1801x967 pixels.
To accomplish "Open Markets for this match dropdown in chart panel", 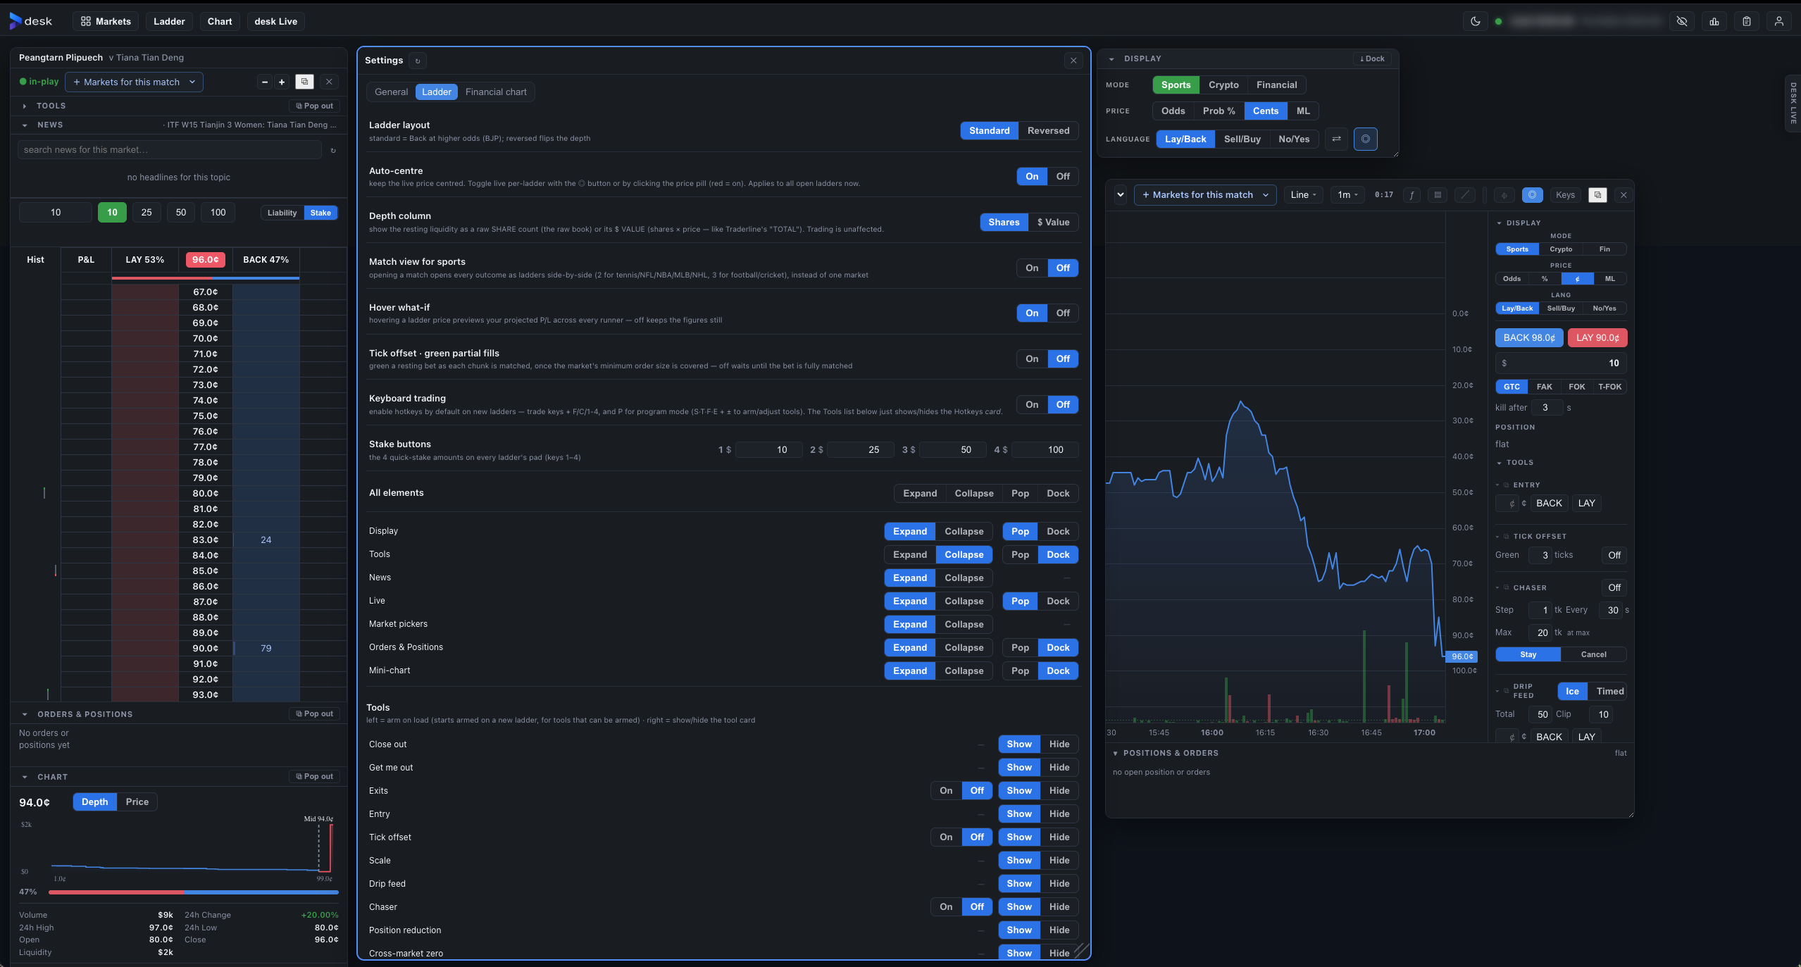I will [x=1205, y=195].
